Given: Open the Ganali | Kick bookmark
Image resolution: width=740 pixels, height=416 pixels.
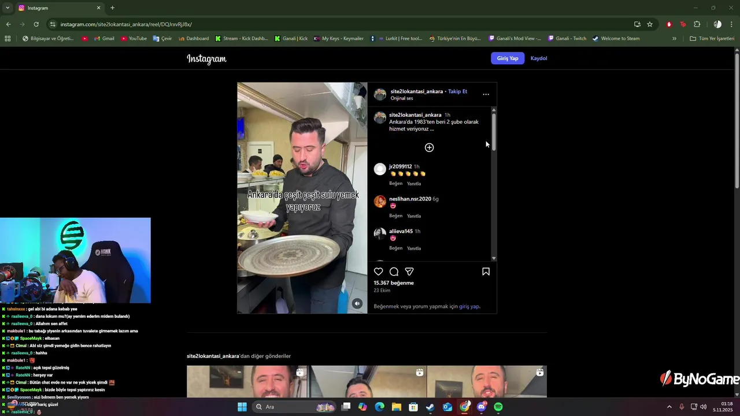Looking at the screenshot, I should (x=291, y=39).
